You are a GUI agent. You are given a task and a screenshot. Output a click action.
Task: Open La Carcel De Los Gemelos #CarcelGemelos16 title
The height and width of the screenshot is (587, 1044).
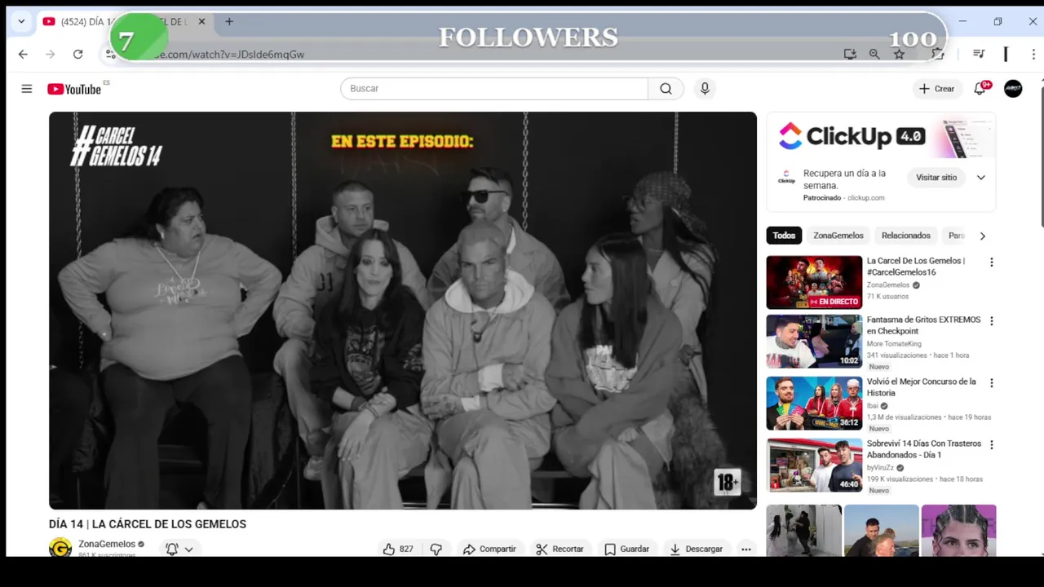pos(915,267)
